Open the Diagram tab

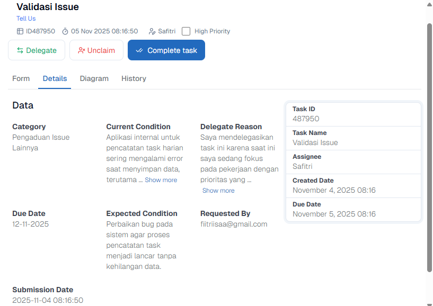(x=94, y=78)
